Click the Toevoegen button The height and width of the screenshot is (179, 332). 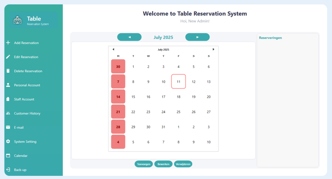[x=144, y=164]
